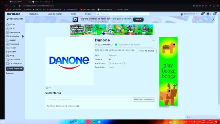Open the Robux balance icon
Viewport: 220px width, 124px height.
click(208, 14)
